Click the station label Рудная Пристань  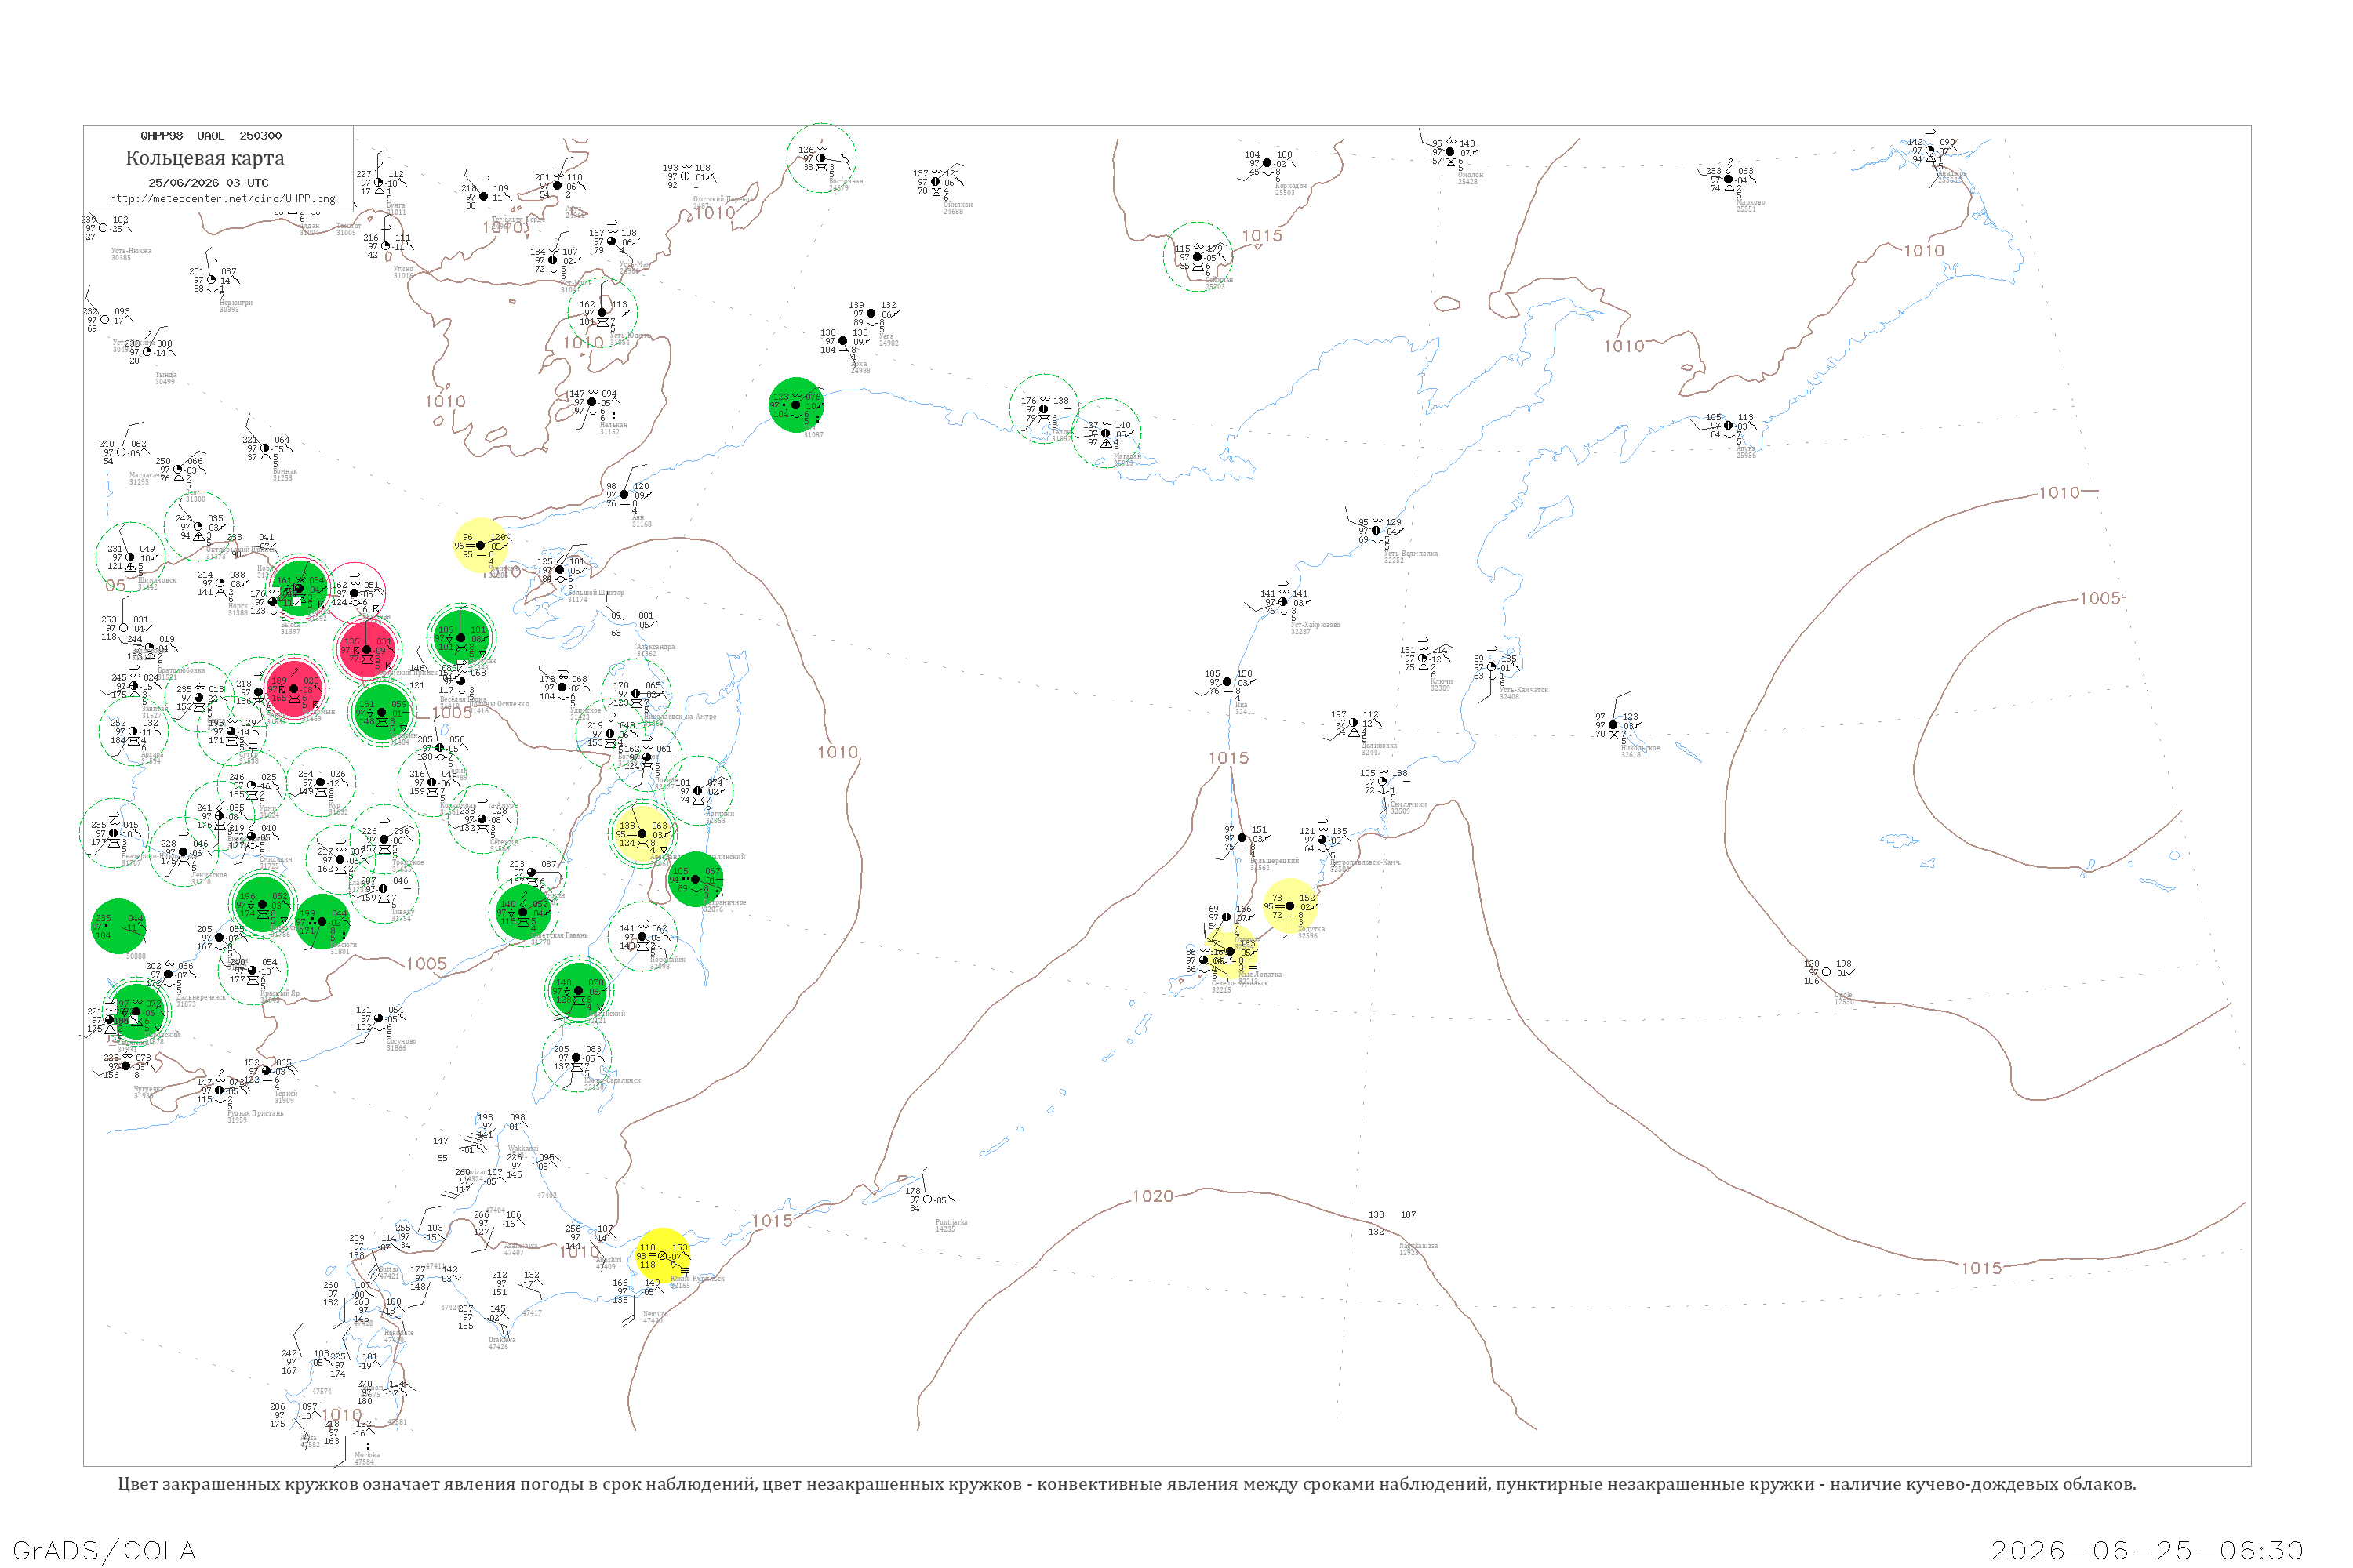pyautogui.click(x=255, y=1113)
